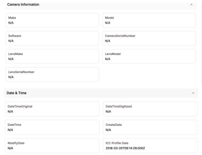The image size is (202, 155).
Task: Select the DateTimeDigitized field card
Action: click(150, 109)
